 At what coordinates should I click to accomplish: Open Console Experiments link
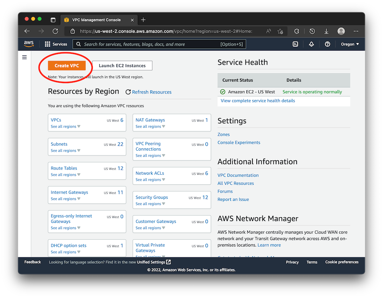239,143
